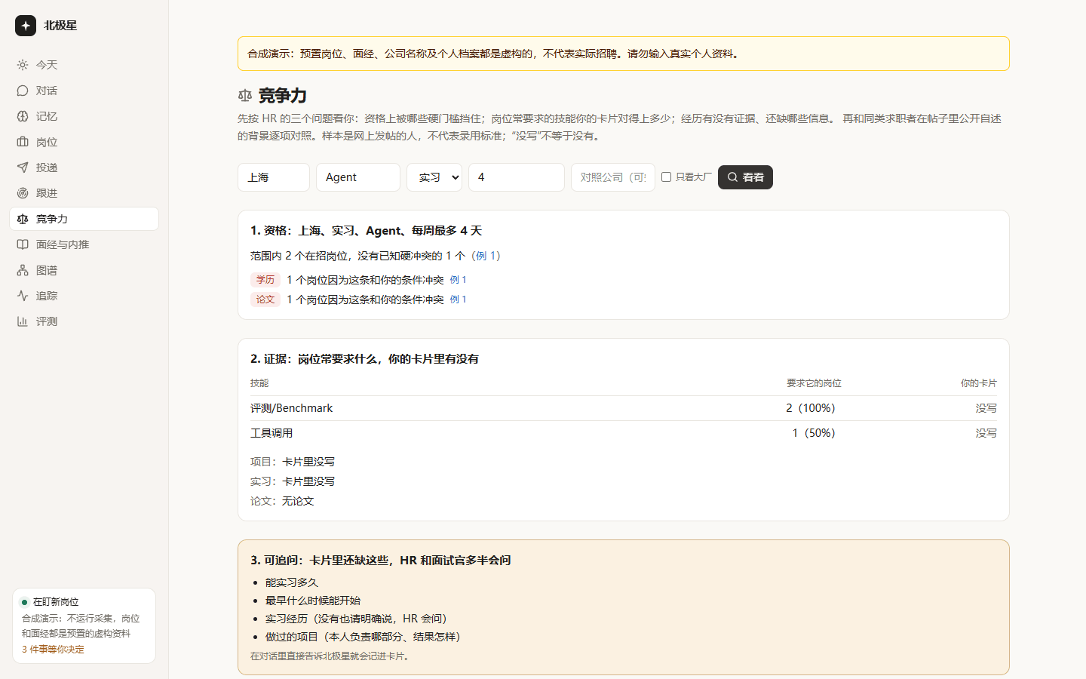Click the 在盯新岗位 status card title

[56, 602]
